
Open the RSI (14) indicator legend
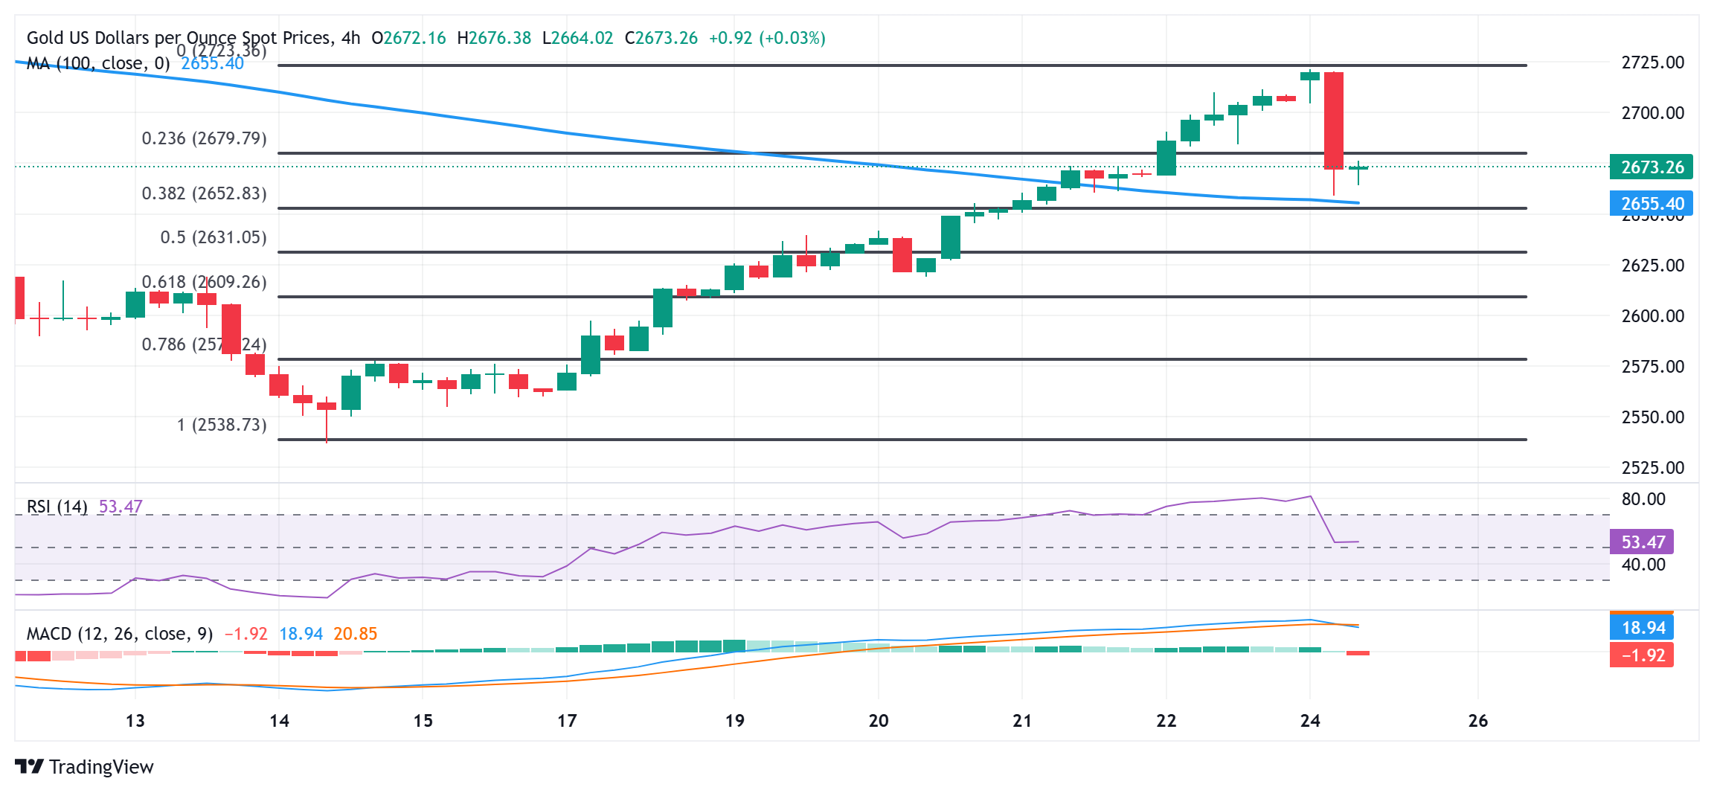pyautogui.click(x=57, y=507)
